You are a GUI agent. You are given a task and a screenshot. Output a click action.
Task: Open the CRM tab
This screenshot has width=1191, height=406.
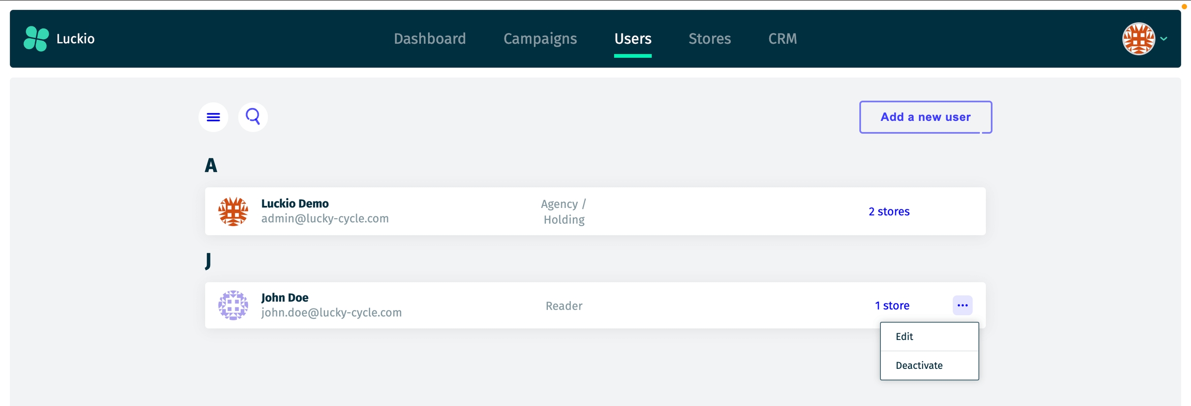(x=783, y=39)
